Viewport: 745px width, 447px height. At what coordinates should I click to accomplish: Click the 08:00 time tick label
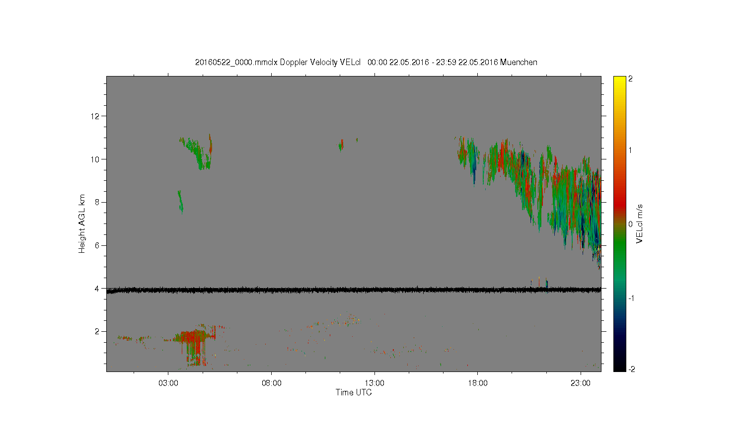pyautogui.click(x=272, y=383)
